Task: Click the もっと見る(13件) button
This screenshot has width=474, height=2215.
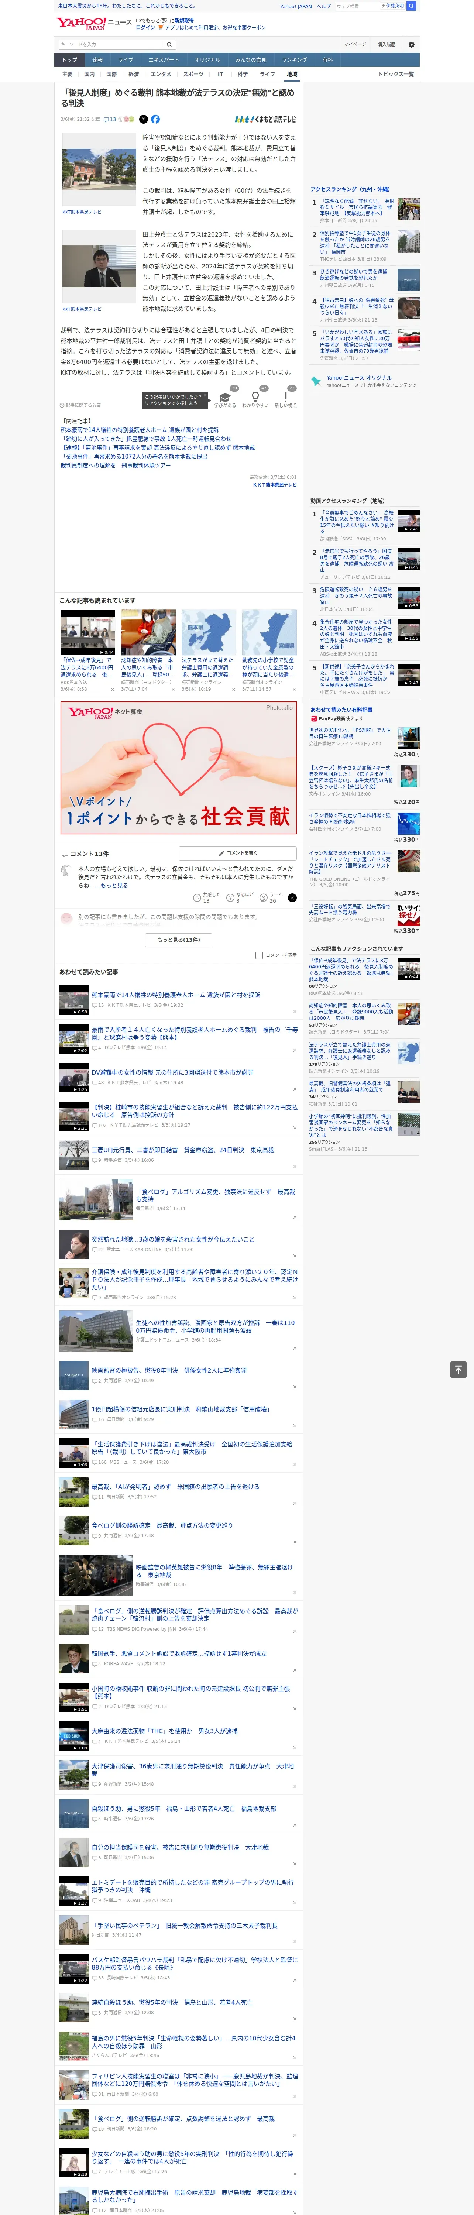Action: [x=179, y=940]
